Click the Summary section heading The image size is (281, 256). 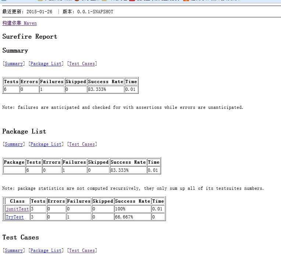pos(15,50)
